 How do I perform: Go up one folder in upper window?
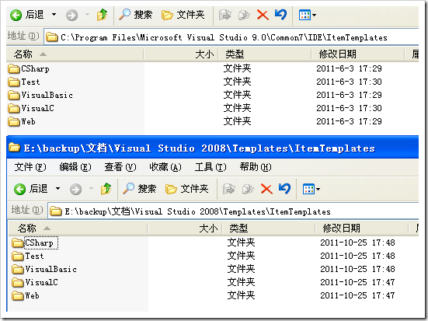(x=103, y=15)
